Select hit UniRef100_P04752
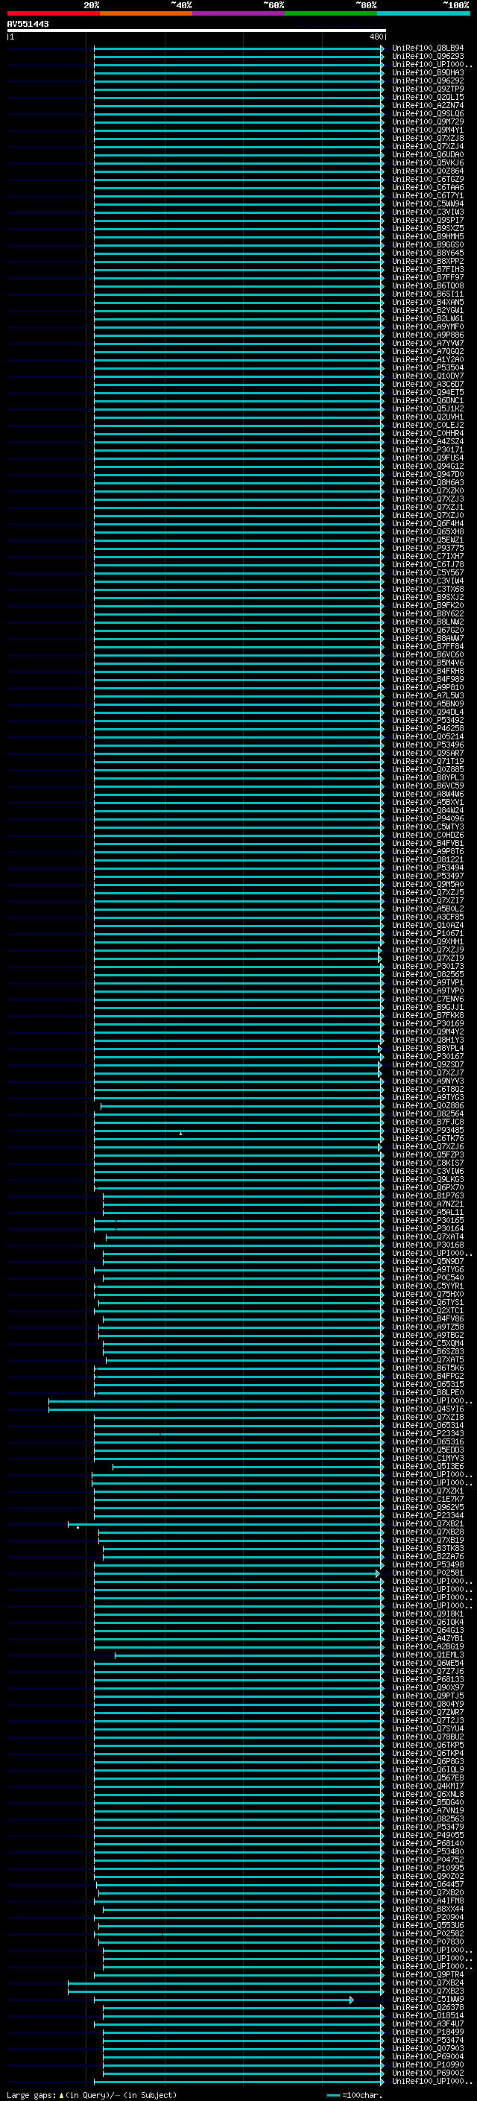Viewport: 477px width, 2101px height. click(x=428, y=1860)
